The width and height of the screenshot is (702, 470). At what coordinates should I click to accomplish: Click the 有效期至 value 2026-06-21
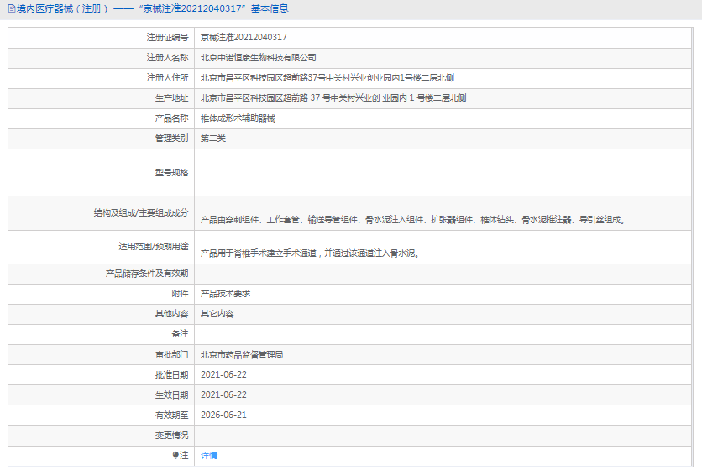coord(223,415)
